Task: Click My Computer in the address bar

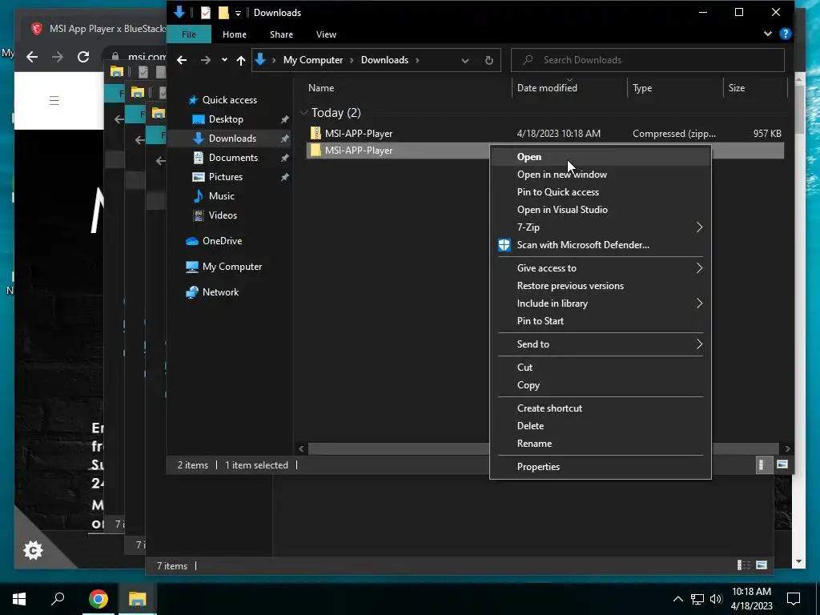Action: coord(313,60)
